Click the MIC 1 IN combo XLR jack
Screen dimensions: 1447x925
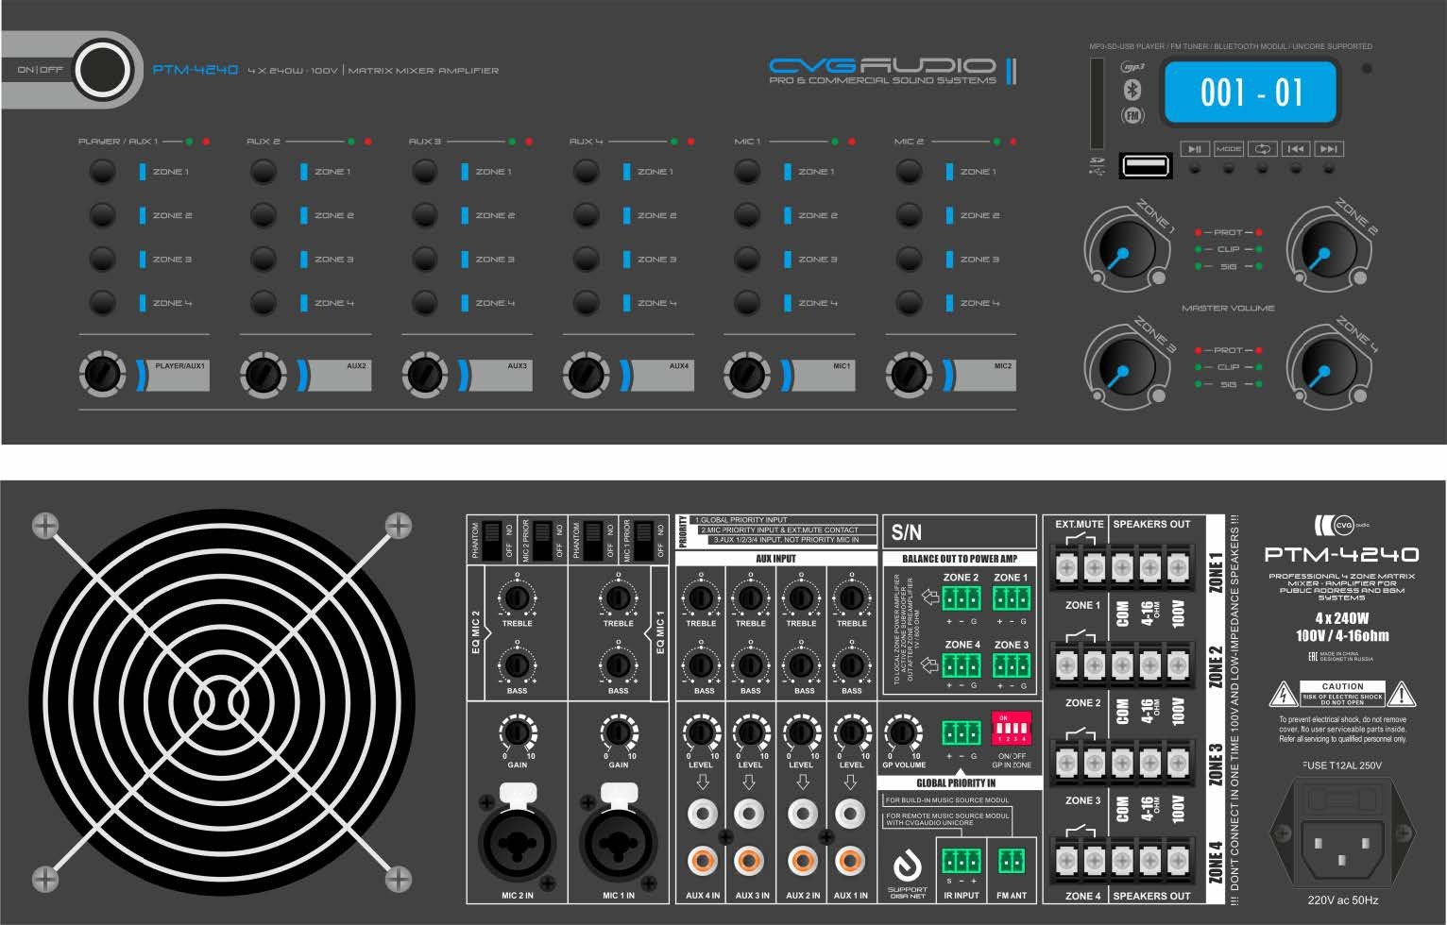click(619, 839)
